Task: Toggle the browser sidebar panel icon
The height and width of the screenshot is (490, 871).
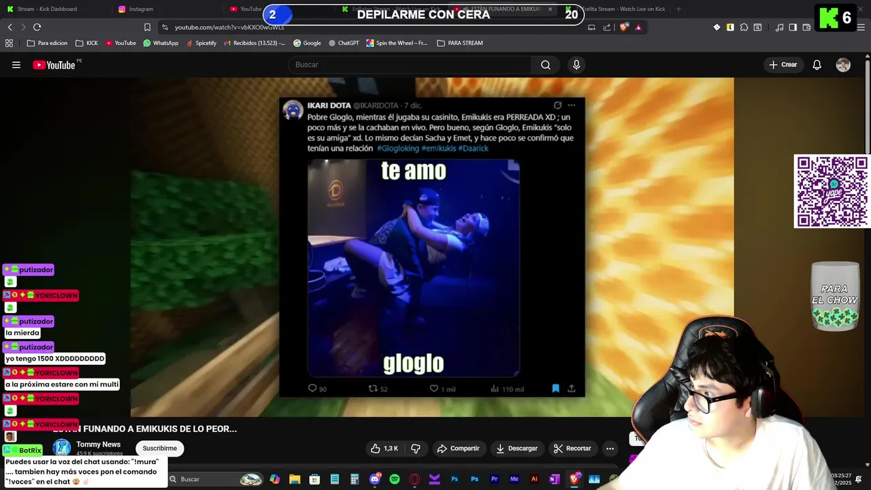Action: coord(793,27)
